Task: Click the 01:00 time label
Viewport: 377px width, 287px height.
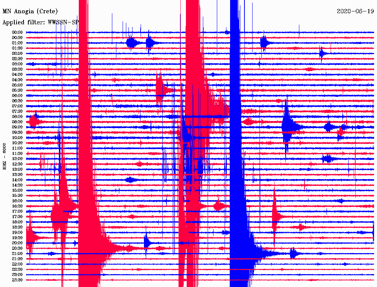Action: (x=17, y=43)
